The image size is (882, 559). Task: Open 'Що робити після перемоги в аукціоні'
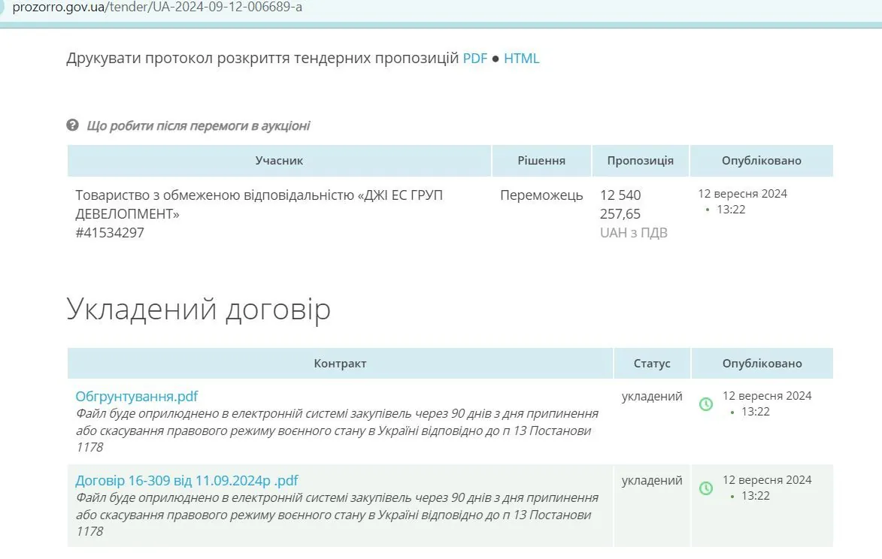click(198, 125)
